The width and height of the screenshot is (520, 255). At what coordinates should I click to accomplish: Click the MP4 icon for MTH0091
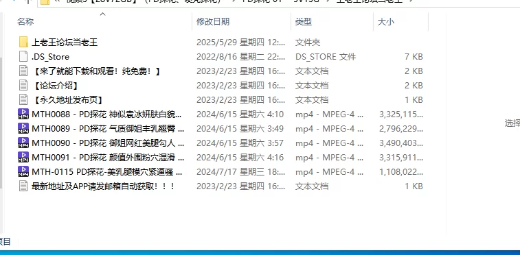coord(23,157)
